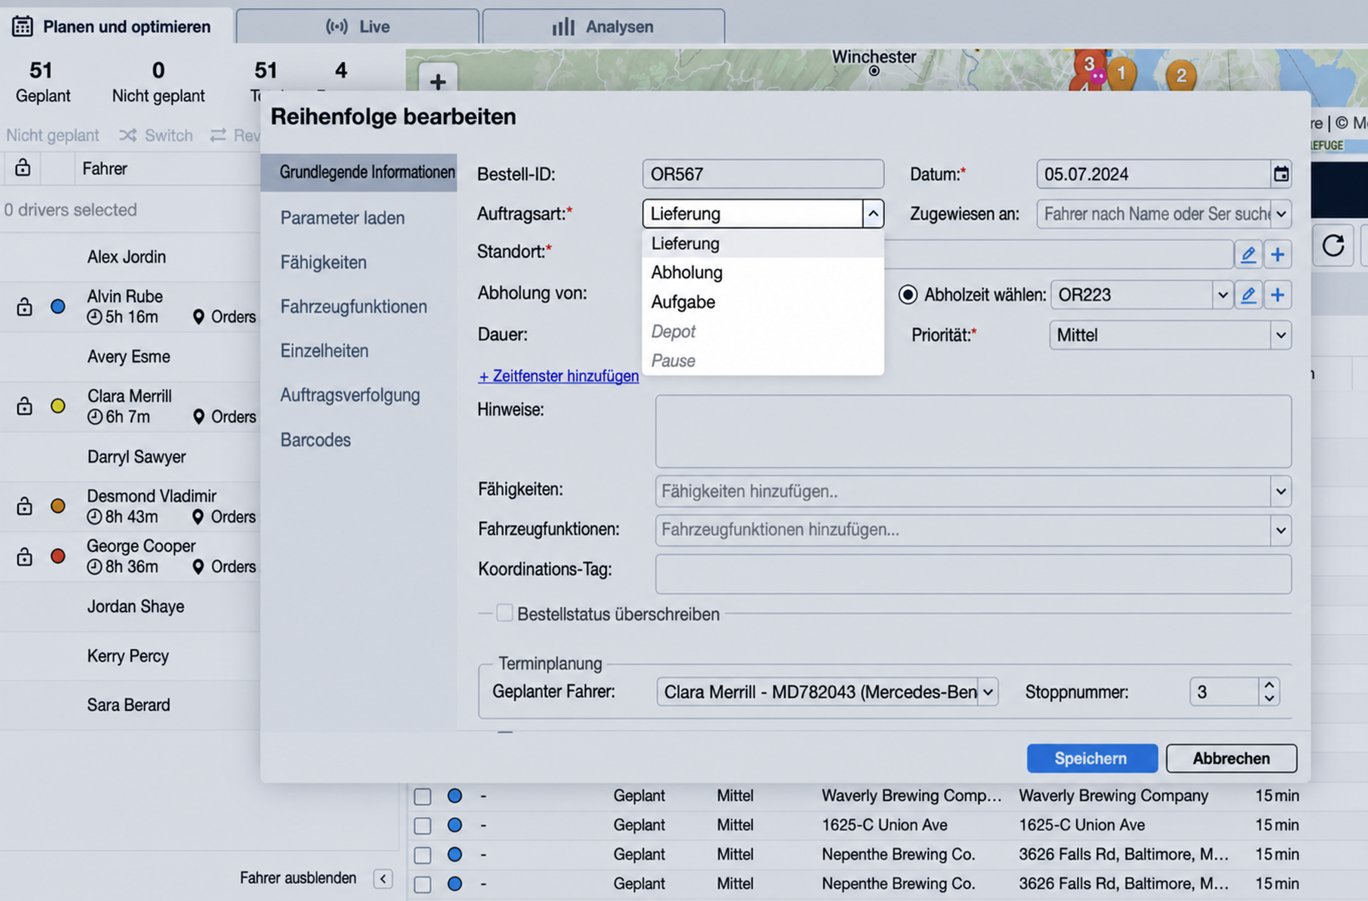This screenshot has height=901, width=1368.
Task: Toggle lock for Desmond Vladimir
Action: (x=25, y=506)
